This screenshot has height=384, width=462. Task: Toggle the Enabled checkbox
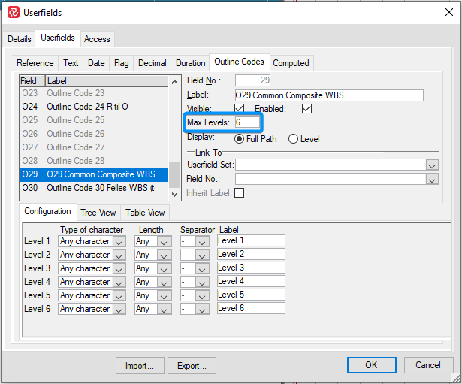tap(306, 109)
